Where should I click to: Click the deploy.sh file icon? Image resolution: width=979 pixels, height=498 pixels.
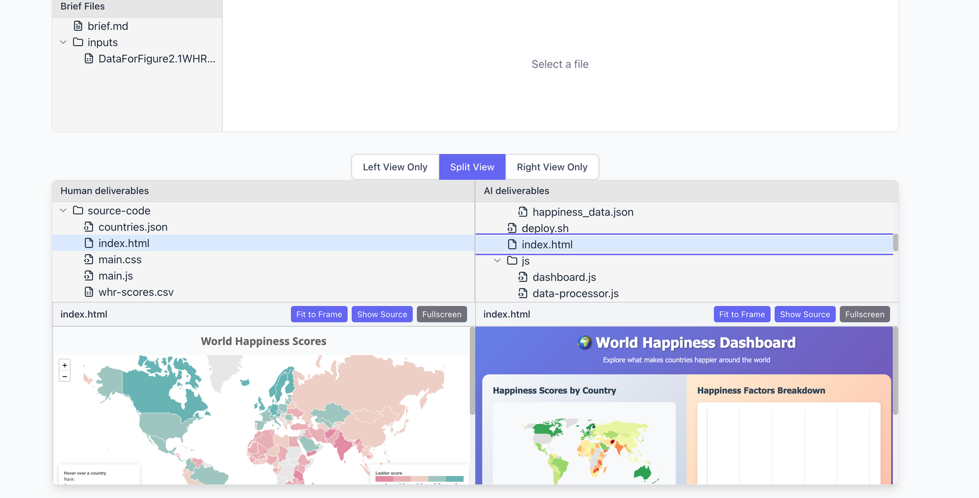pyautogui.click(x=512, y=228)
